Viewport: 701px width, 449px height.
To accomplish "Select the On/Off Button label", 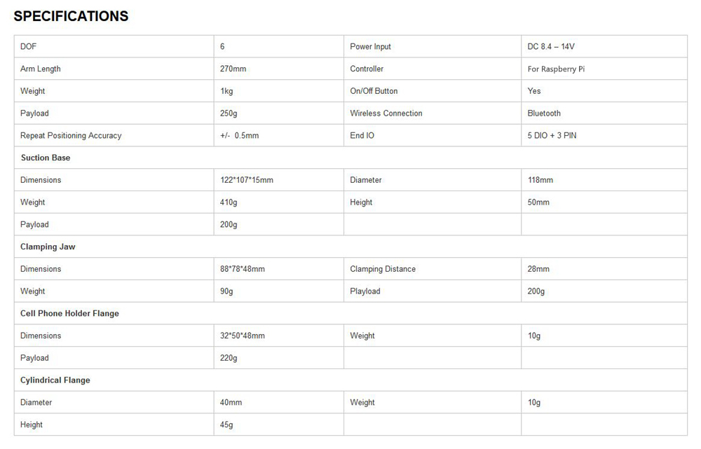I will [x=374, y=91].
